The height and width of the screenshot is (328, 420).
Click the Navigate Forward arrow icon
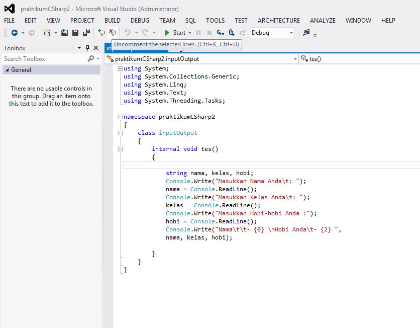click(x=32, y=33)
